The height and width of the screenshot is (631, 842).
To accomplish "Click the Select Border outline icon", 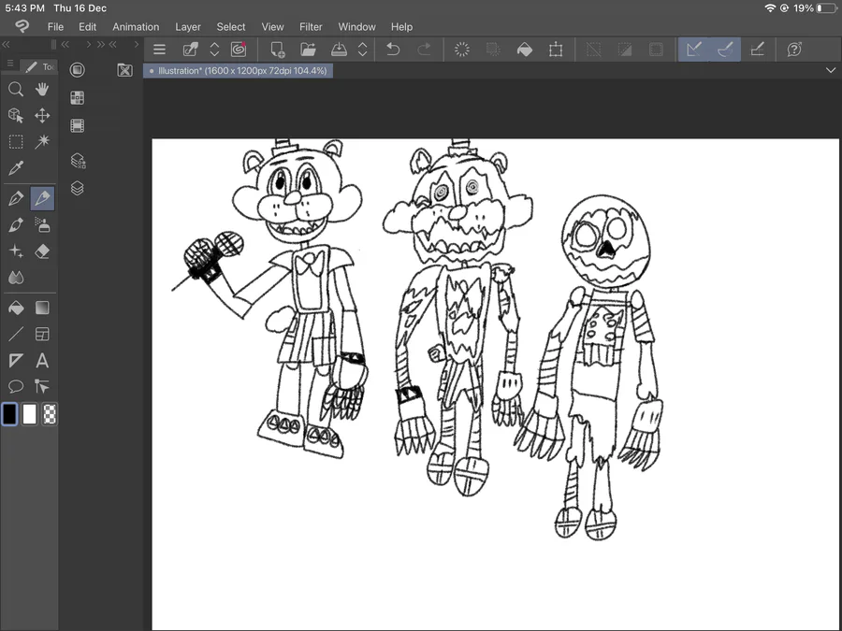I will point(656,50).
